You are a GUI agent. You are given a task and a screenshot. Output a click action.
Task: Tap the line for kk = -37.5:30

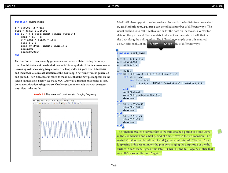pos(130,104)
